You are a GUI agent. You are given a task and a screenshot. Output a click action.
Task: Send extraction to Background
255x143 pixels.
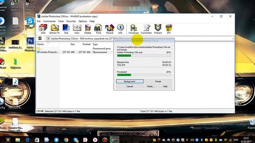[x=130, y=81]
